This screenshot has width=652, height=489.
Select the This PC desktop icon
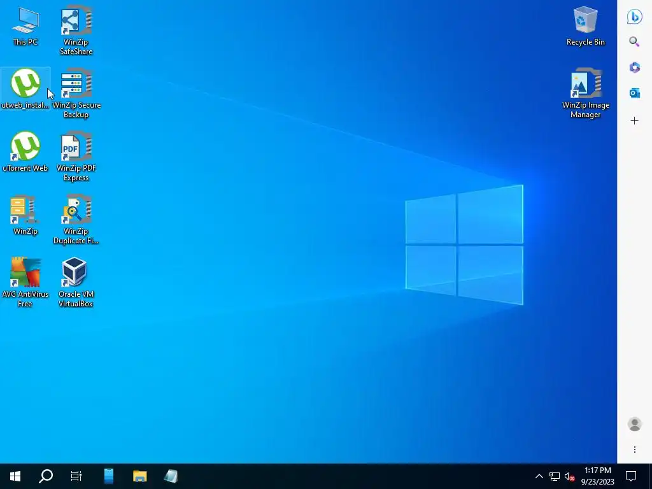click(25, 27)
